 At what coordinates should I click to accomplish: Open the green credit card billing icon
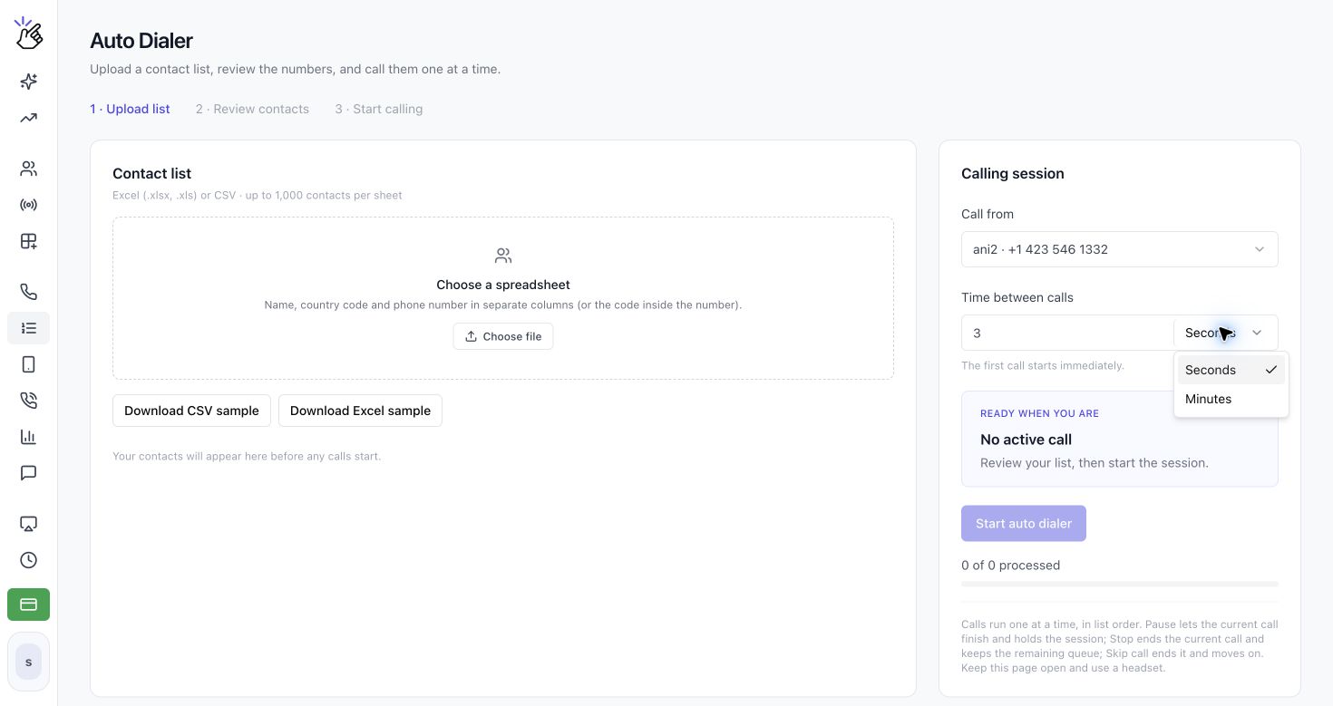tap(28, 604)
